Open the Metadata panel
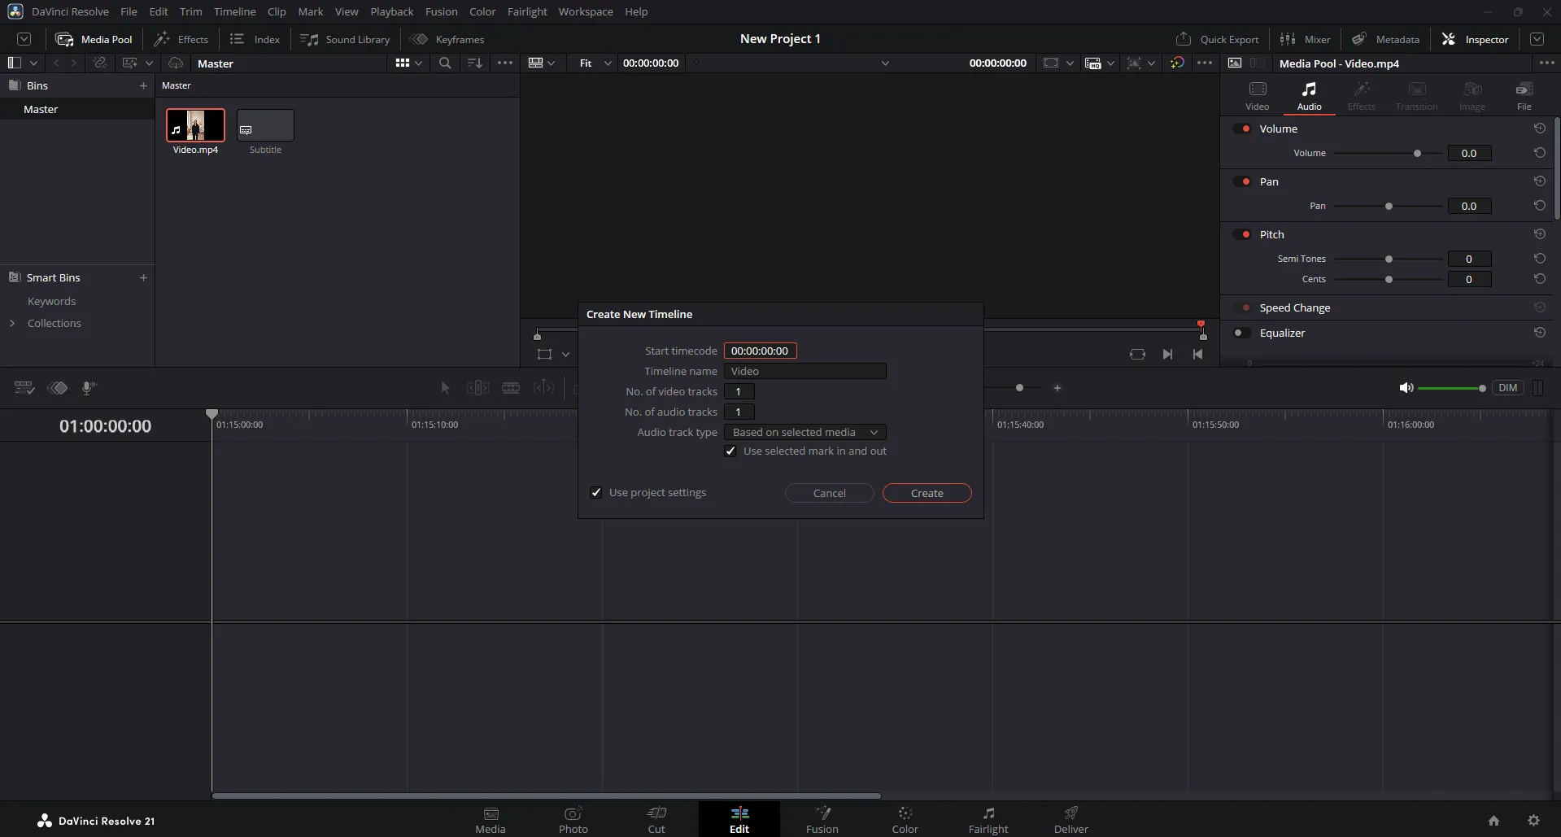 tap(1385, 39)
